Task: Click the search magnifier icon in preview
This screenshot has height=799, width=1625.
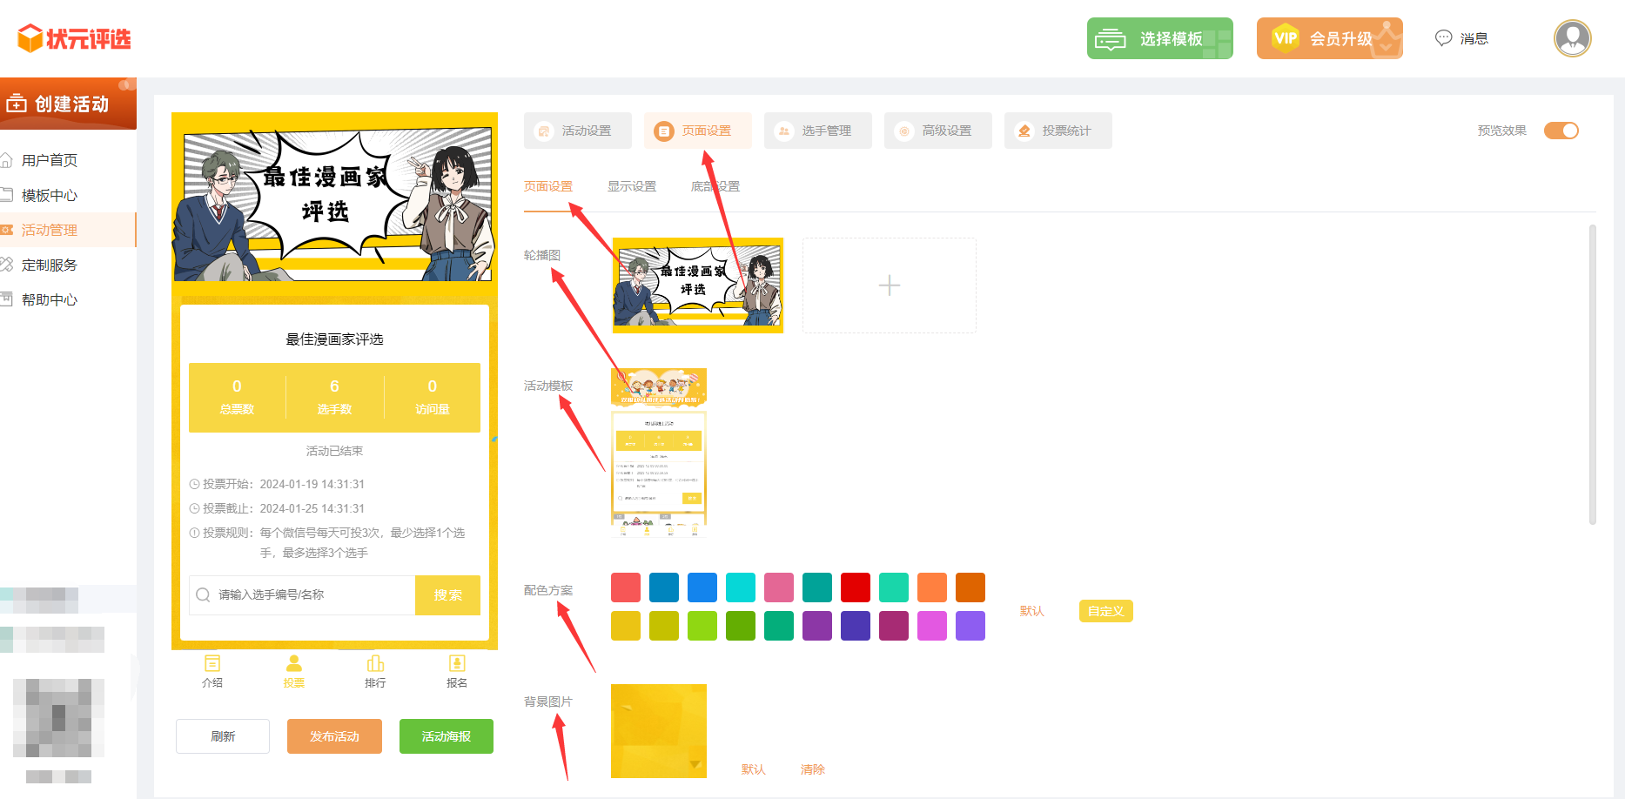Action: 204,594
